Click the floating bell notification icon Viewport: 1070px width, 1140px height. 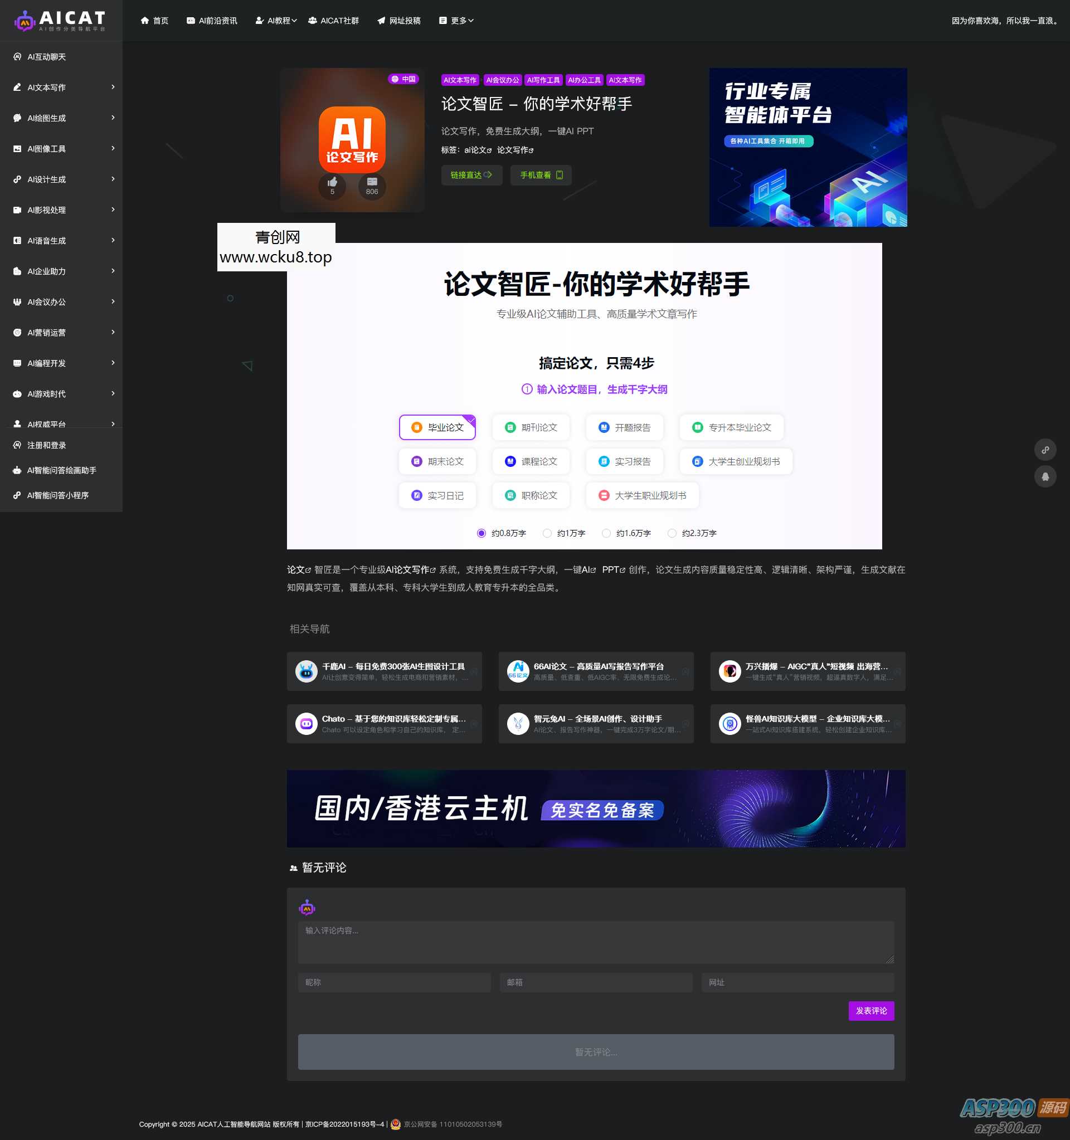tap(1045, 475)
